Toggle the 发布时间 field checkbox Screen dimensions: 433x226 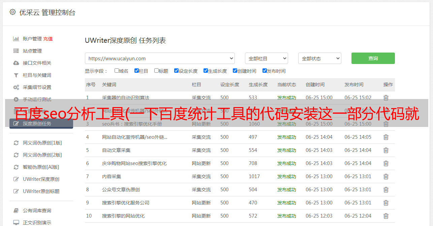tap(265, 71)
